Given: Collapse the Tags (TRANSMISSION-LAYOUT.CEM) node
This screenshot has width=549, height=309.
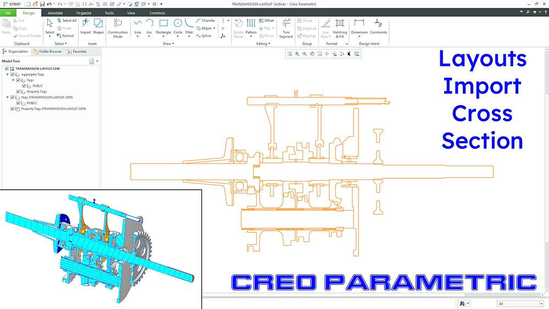Looking at the screenshot, I should (x=7, y=97).
